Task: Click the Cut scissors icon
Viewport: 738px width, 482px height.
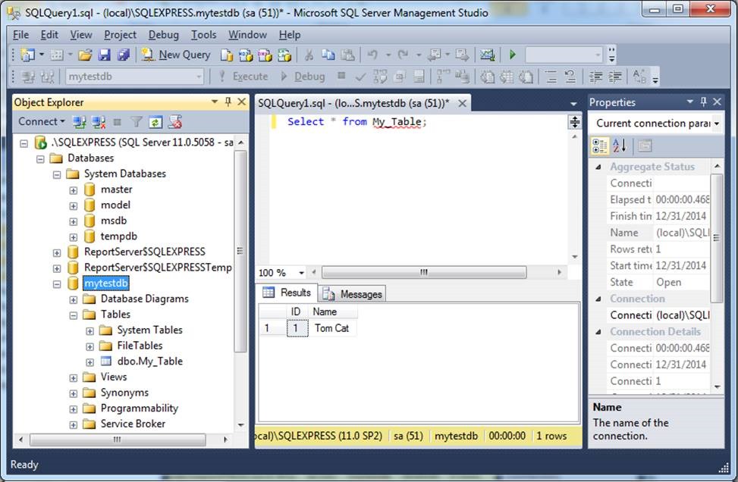Action: [x=309, y=55]
